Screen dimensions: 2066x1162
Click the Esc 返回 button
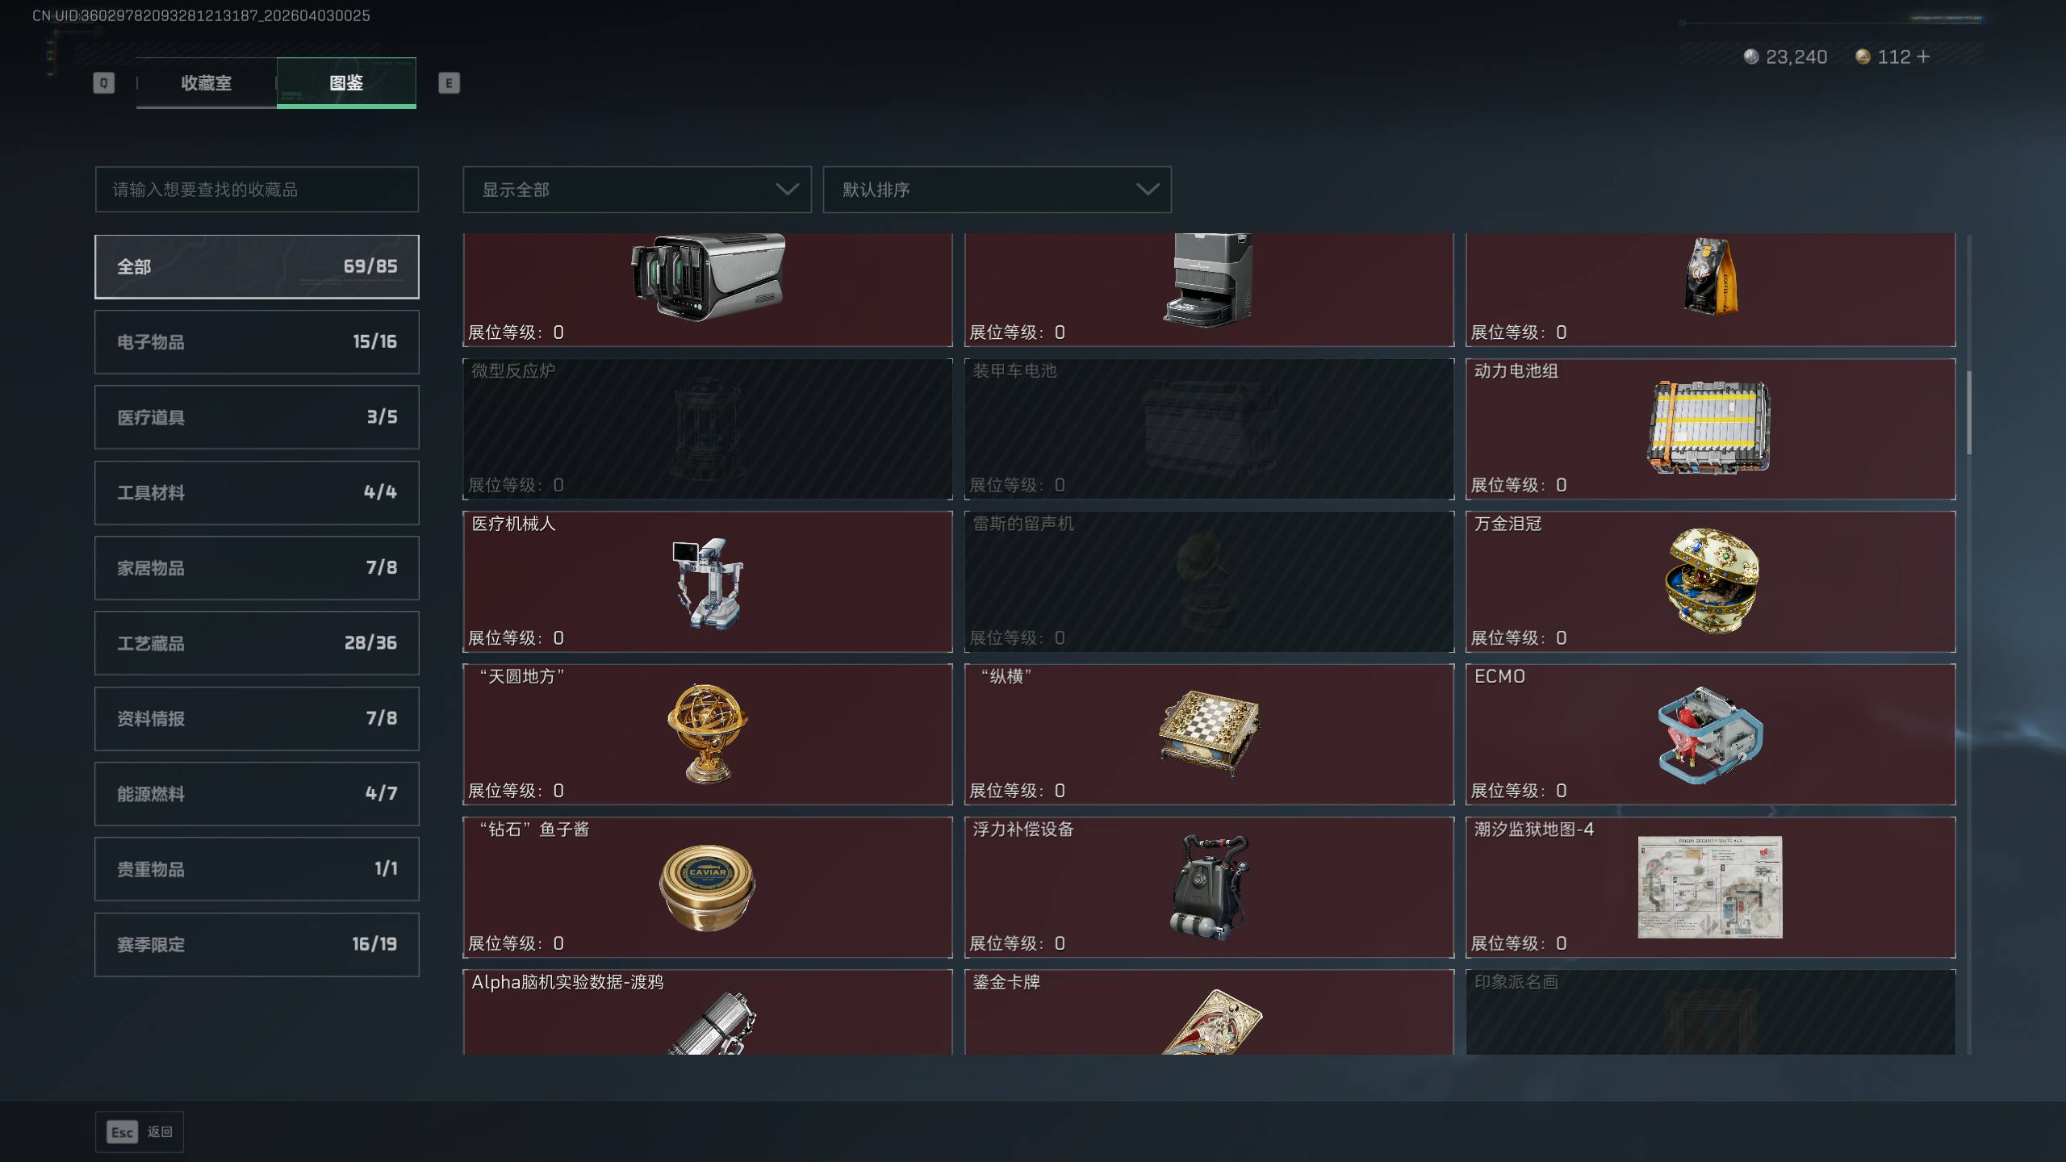pyautogui.click(x=140, y=1132)
